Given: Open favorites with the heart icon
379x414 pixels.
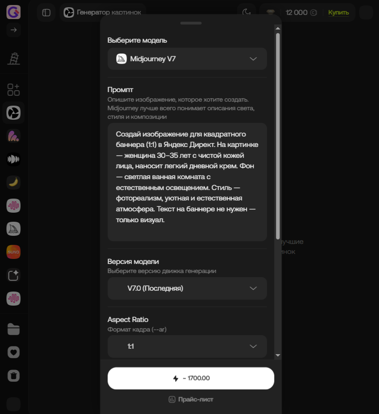Looking at the screenshot, I should click(x=14, y=352).
